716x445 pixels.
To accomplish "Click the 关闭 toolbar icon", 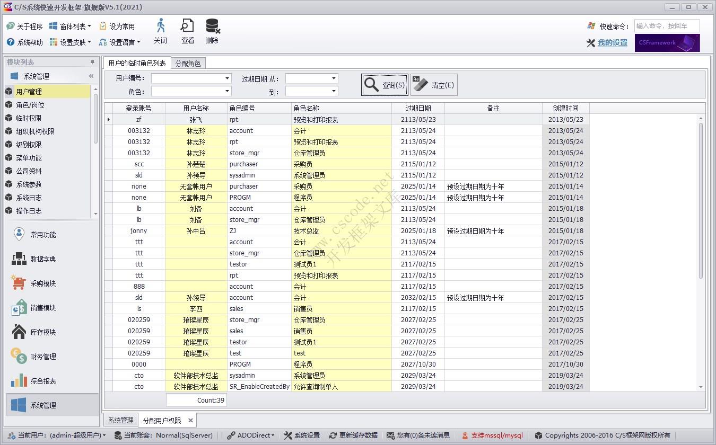I will [160, 31].
